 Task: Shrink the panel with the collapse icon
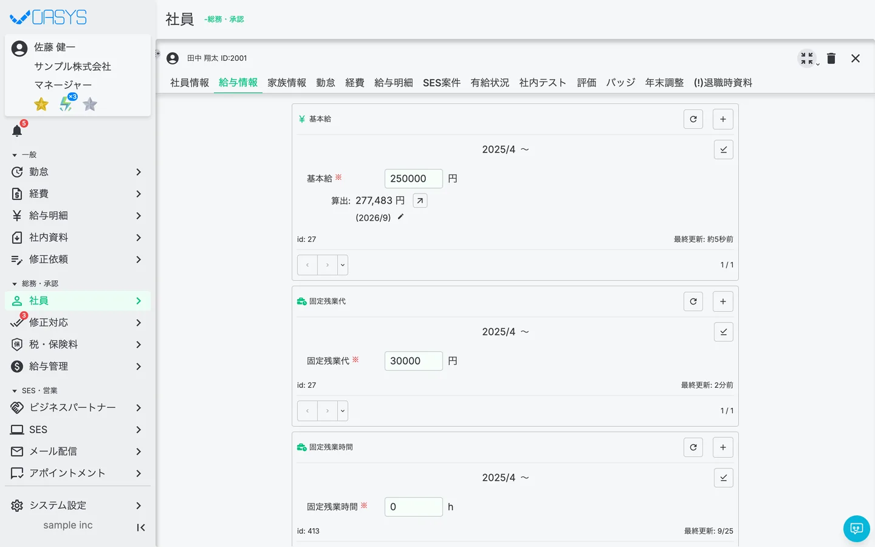(x=807, y=58)
